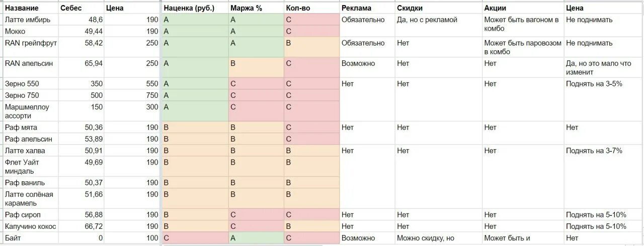Screen dimensions: 644x246
Task: Select the 'Скидки' header cell
Action: tap(438, 9)
